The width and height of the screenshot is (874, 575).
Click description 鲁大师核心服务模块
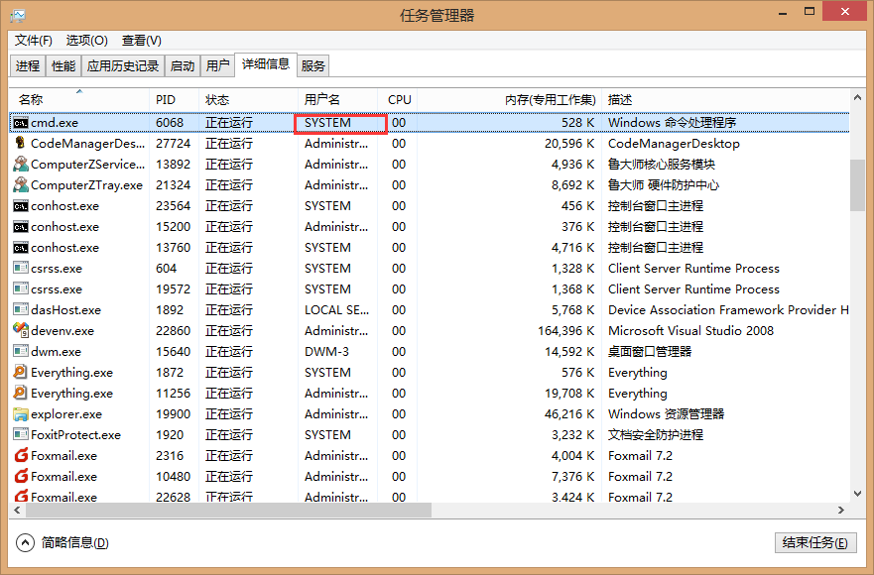pyautogui.click(x=661, y=165)
